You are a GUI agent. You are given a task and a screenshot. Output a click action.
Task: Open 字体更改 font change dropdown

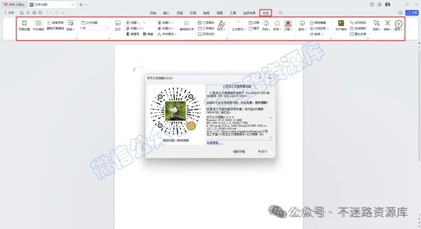pos(167,34)
